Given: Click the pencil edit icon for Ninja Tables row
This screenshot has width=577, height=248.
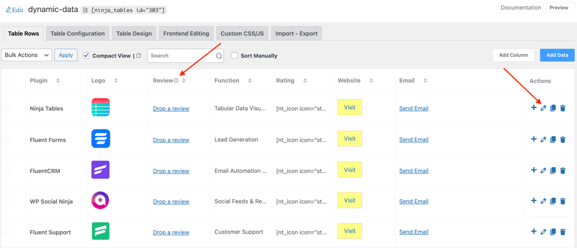Looking at the screenshot, I should (x=543, y=108).
